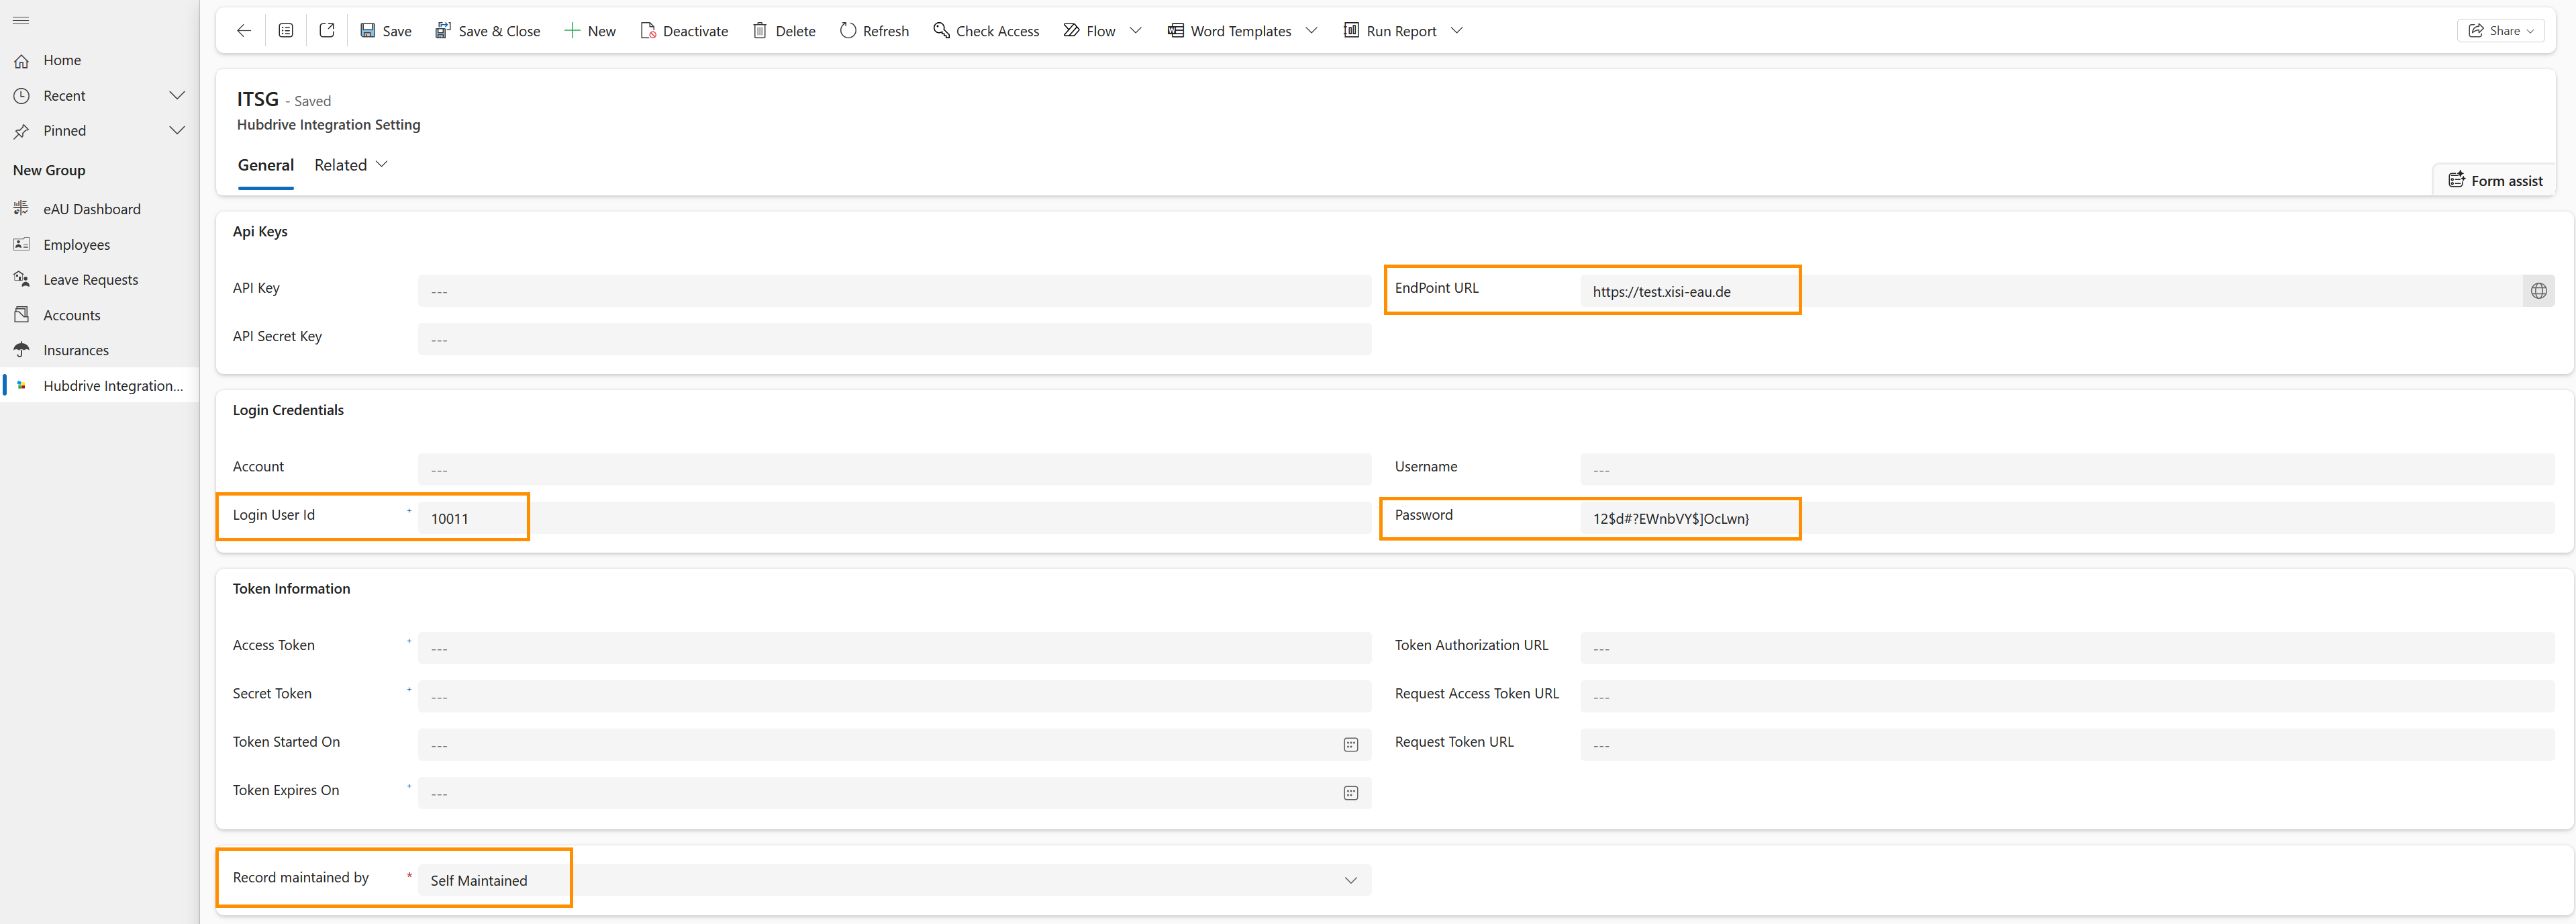Click the open record set icon
This screenshot has width=2576, height=924.
tap(286, 31)
